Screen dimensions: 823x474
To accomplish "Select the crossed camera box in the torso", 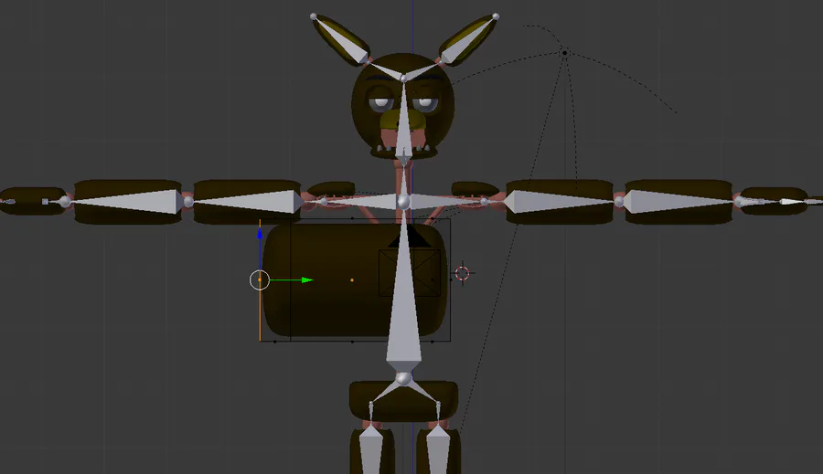I will point(410,273).
